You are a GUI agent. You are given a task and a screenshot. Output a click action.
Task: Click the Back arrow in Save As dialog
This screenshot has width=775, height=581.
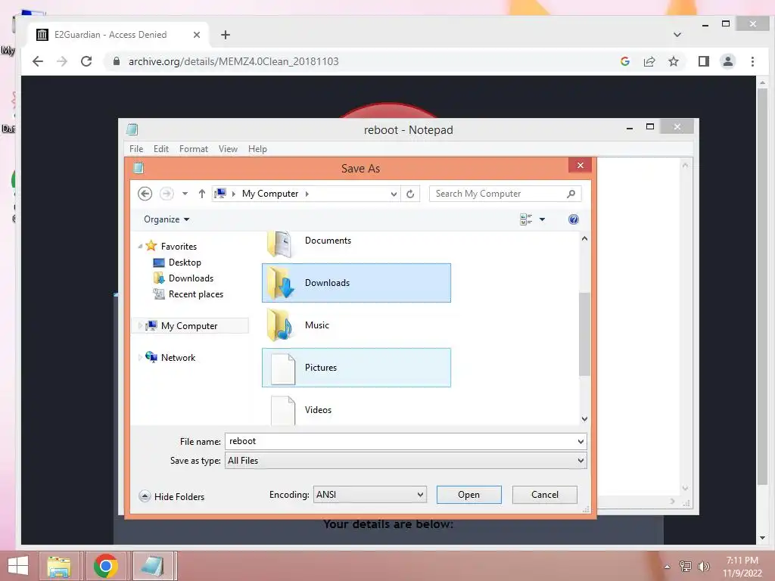[145, 194]
